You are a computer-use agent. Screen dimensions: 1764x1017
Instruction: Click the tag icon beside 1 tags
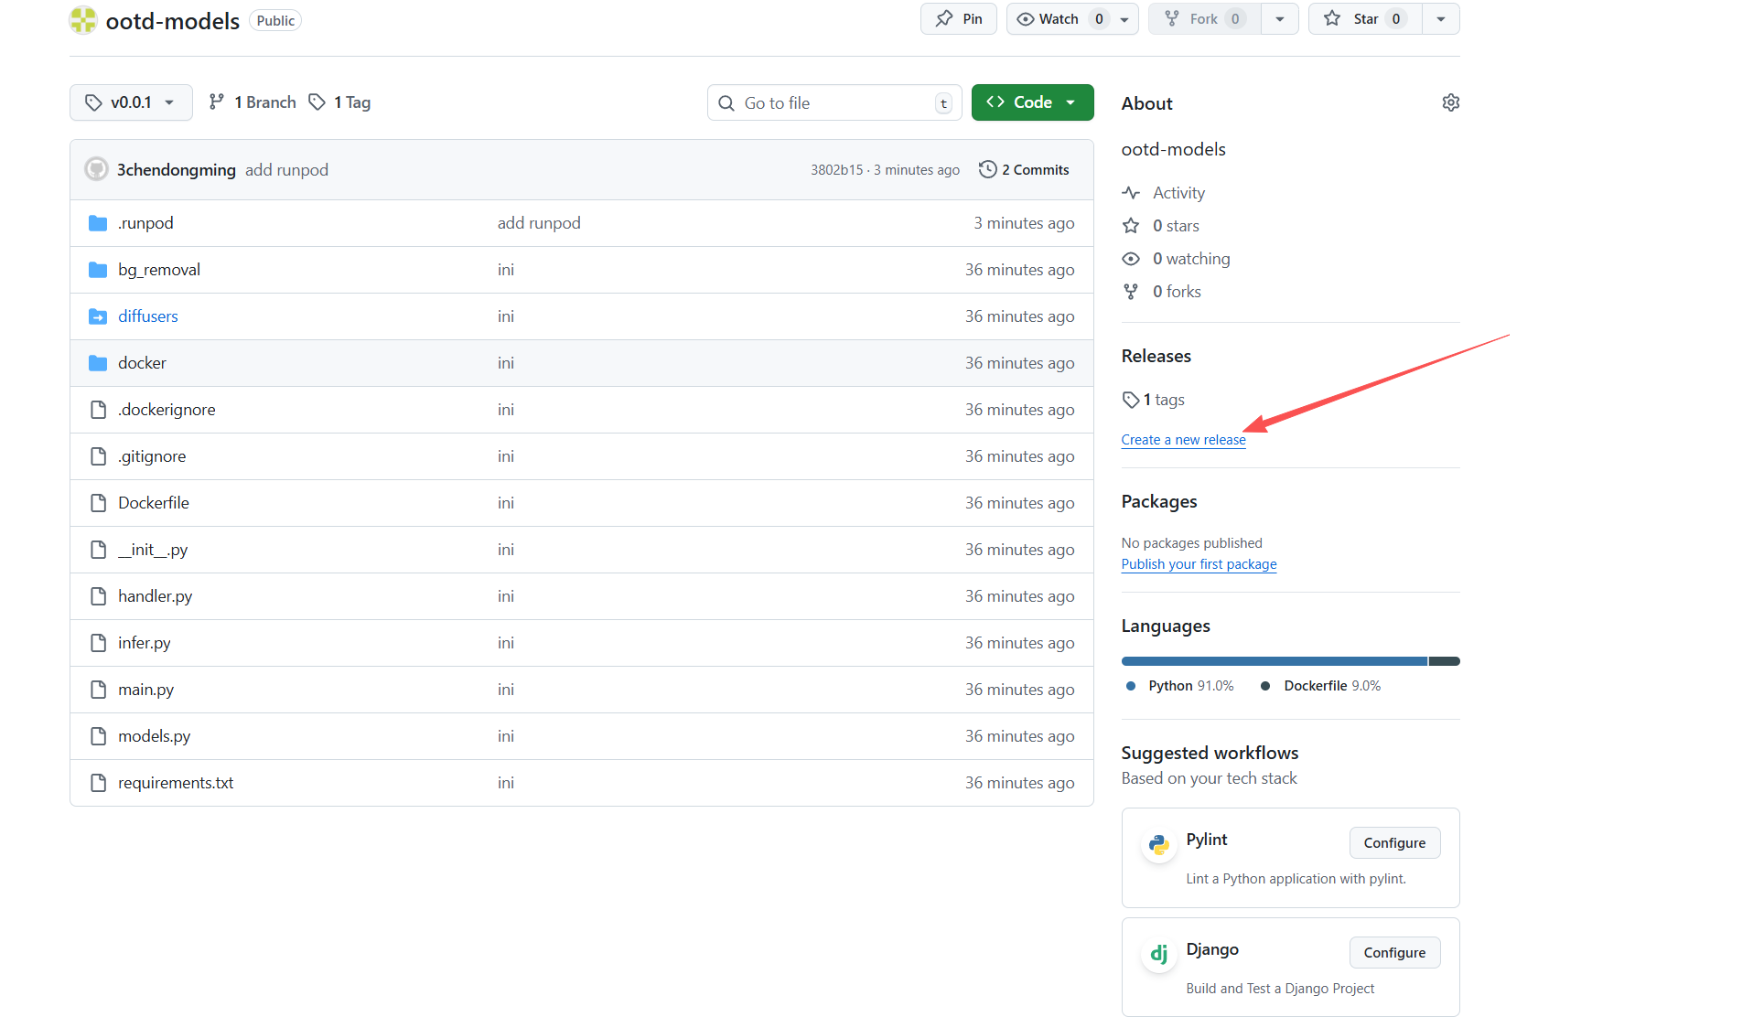(1131, 400)
